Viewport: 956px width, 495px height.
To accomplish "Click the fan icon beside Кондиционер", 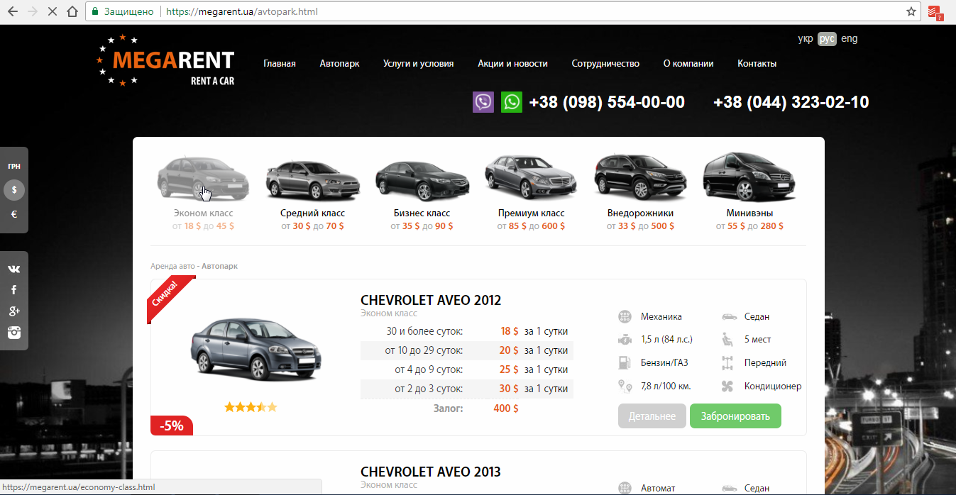I will (x=727, y=386).
